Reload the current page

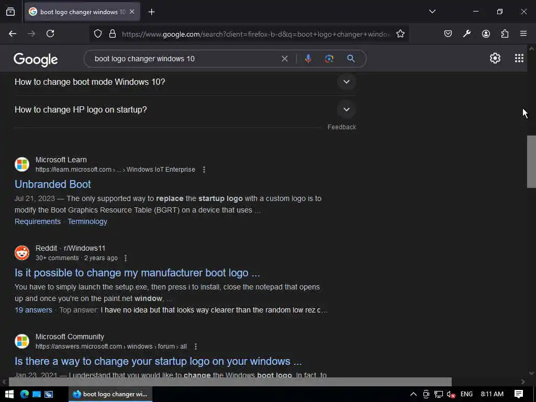pos(50,33)
